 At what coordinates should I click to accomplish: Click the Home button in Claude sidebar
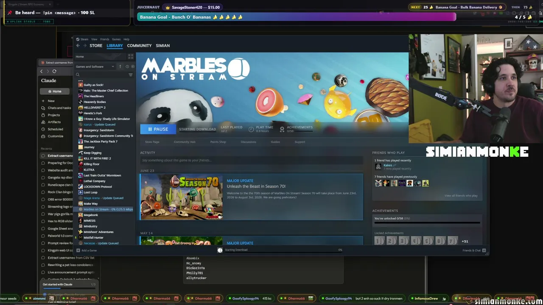click(55, 91)
